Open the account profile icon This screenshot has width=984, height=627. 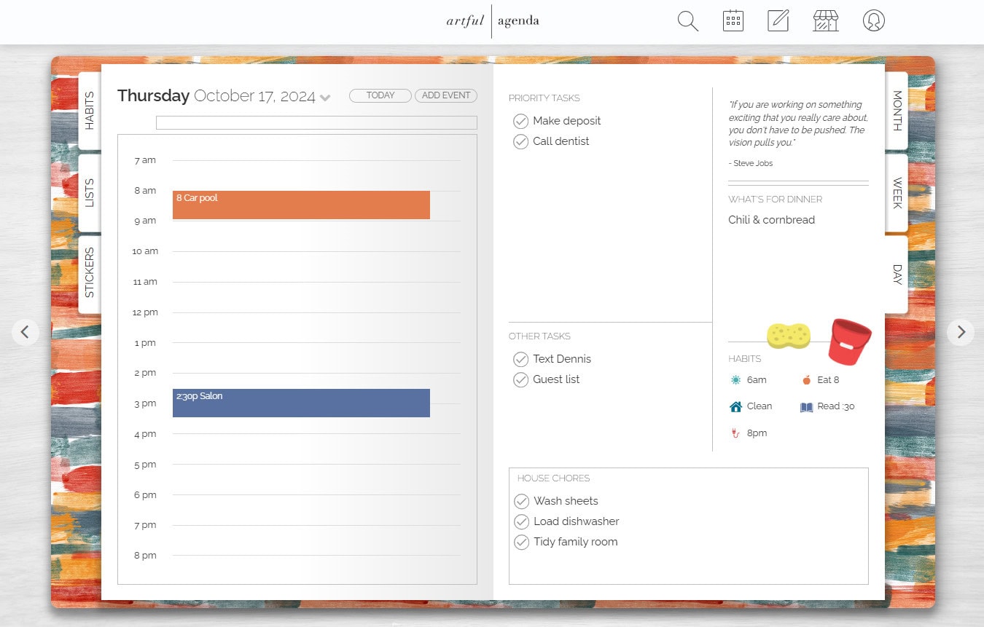873,20
